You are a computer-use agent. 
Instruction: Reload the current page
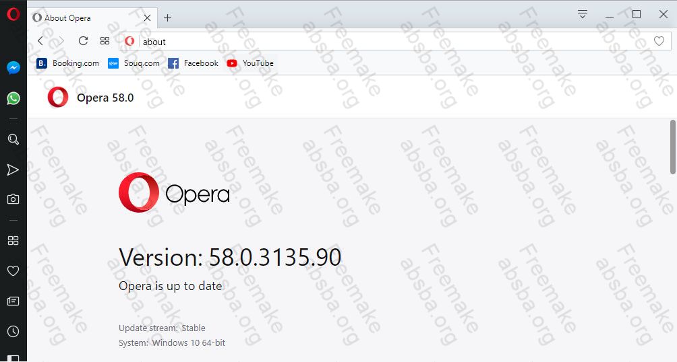pyautogui.click(x=83, y=41)
